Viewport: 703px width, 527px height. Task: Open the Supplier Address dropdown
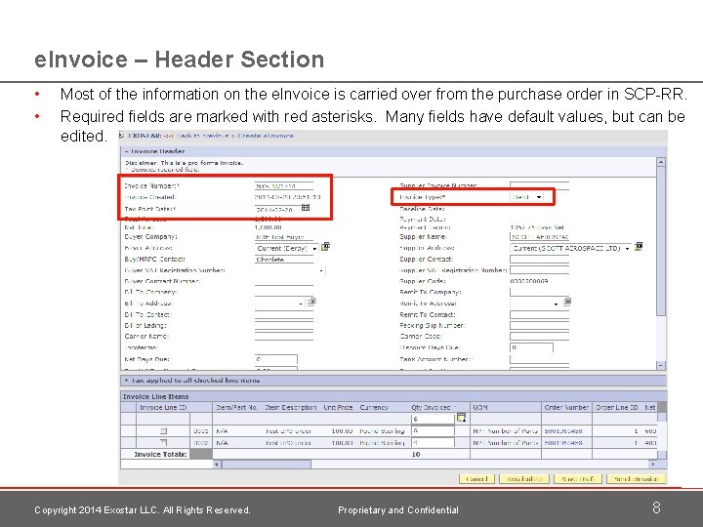point(627,248)
